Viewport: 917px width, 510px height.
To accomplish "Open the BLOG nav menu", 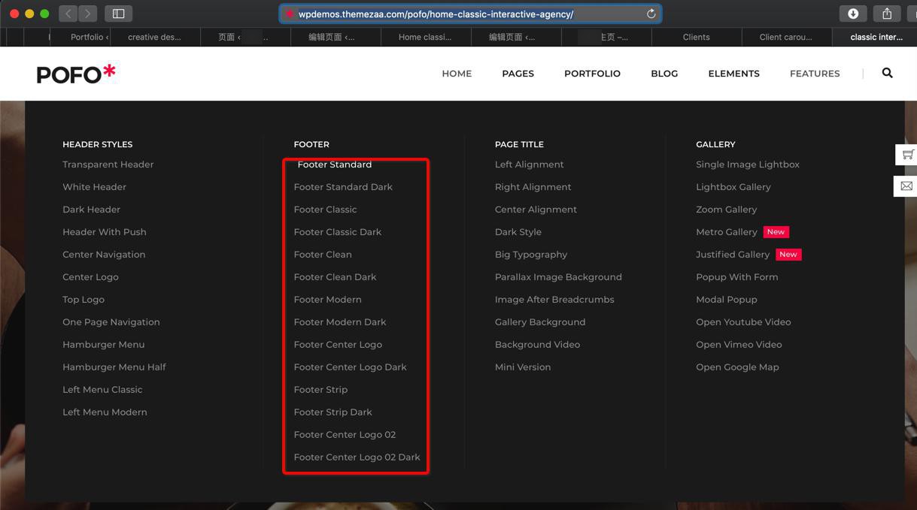I will click(x=664, y=74).
